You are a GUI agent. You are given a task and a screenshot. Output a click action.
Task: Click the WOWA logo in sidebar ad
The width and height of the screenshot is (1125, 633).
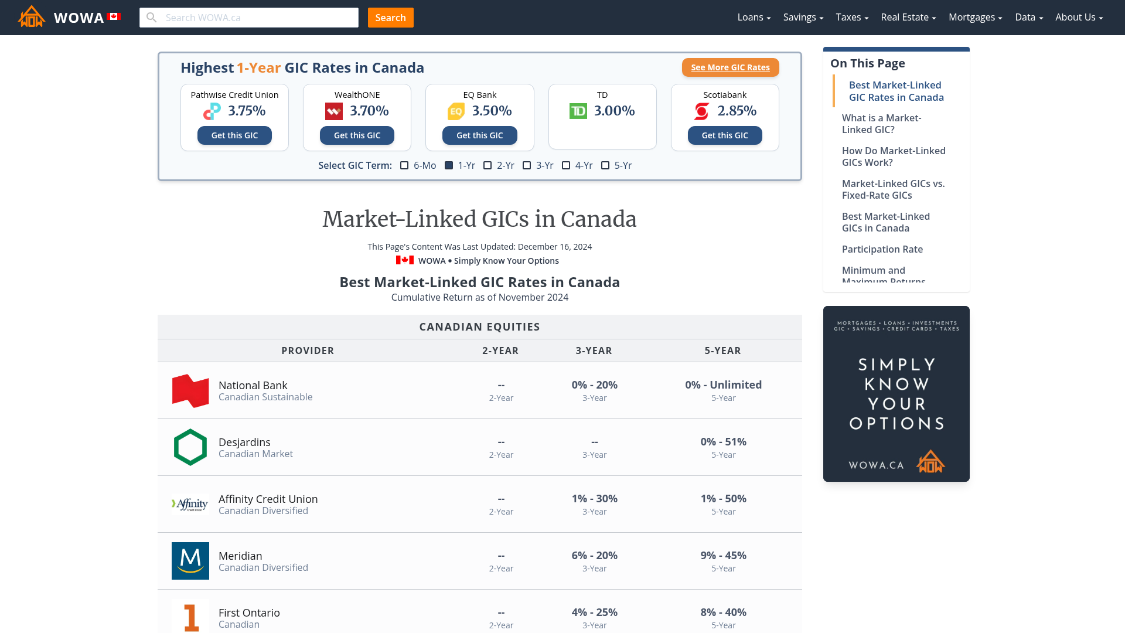point(930,461)
